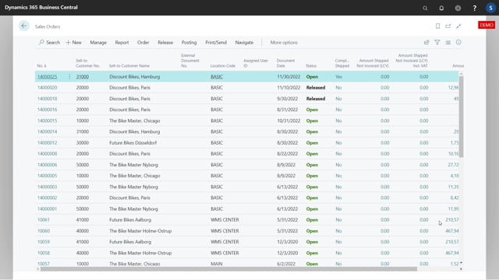499x280 pixels.
Task: Open sales order 14000020
Action: click(47, 88)
